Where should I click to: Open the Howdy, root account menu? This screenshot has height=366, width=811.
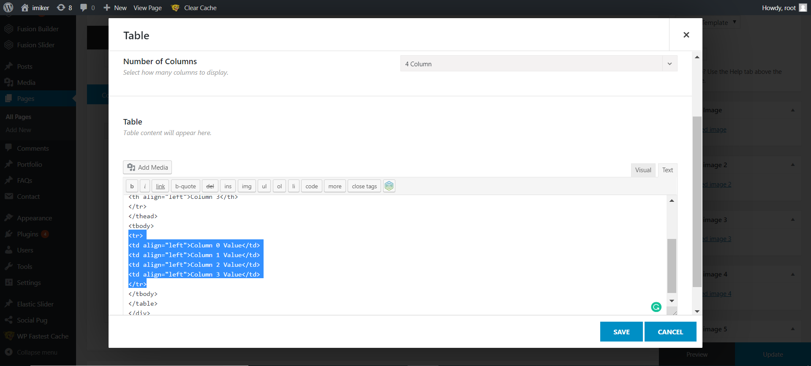pos(784,8)
